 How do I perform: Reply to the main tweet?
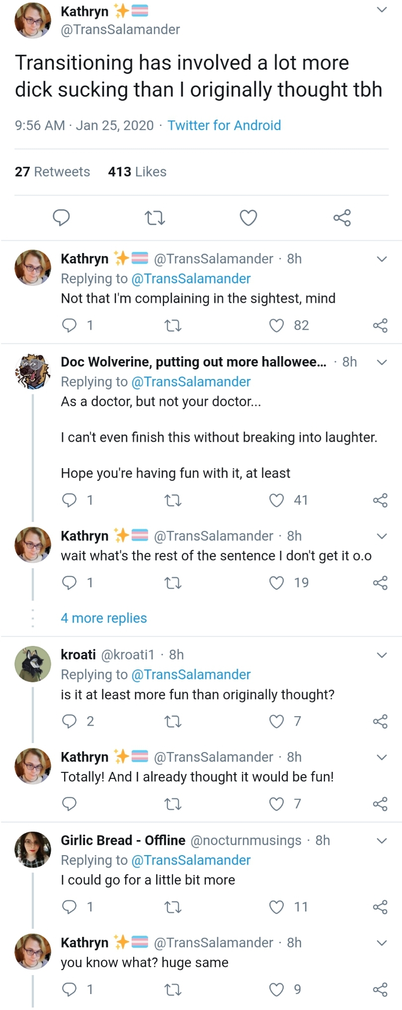point(61,218)
